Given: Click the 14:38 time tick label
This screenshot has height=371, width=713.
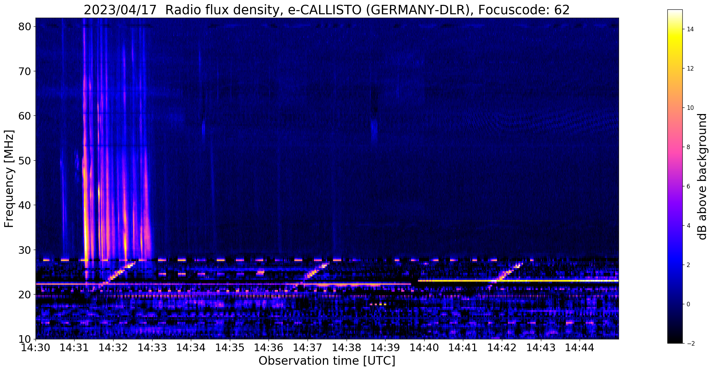Looking at the screenshot, I should click(347, 348).
